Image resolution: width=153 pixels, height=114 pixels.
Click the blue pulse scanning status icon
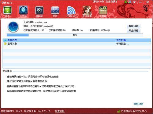[13, 27]
